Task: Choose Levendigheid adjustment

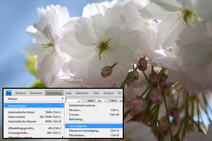Action: (x=94, y=126)
